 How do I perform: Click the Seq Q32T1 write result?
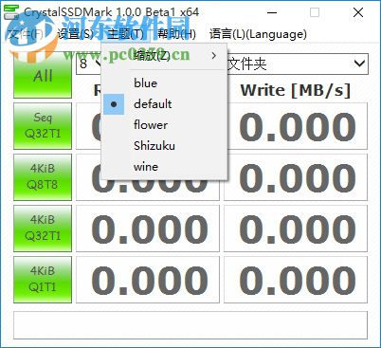296,126
